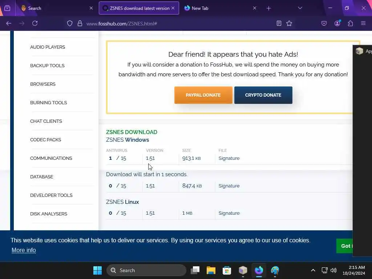Click the 1 MB size value
The height and width of the screenshot is (279, 372).
[x=187, y=213]
